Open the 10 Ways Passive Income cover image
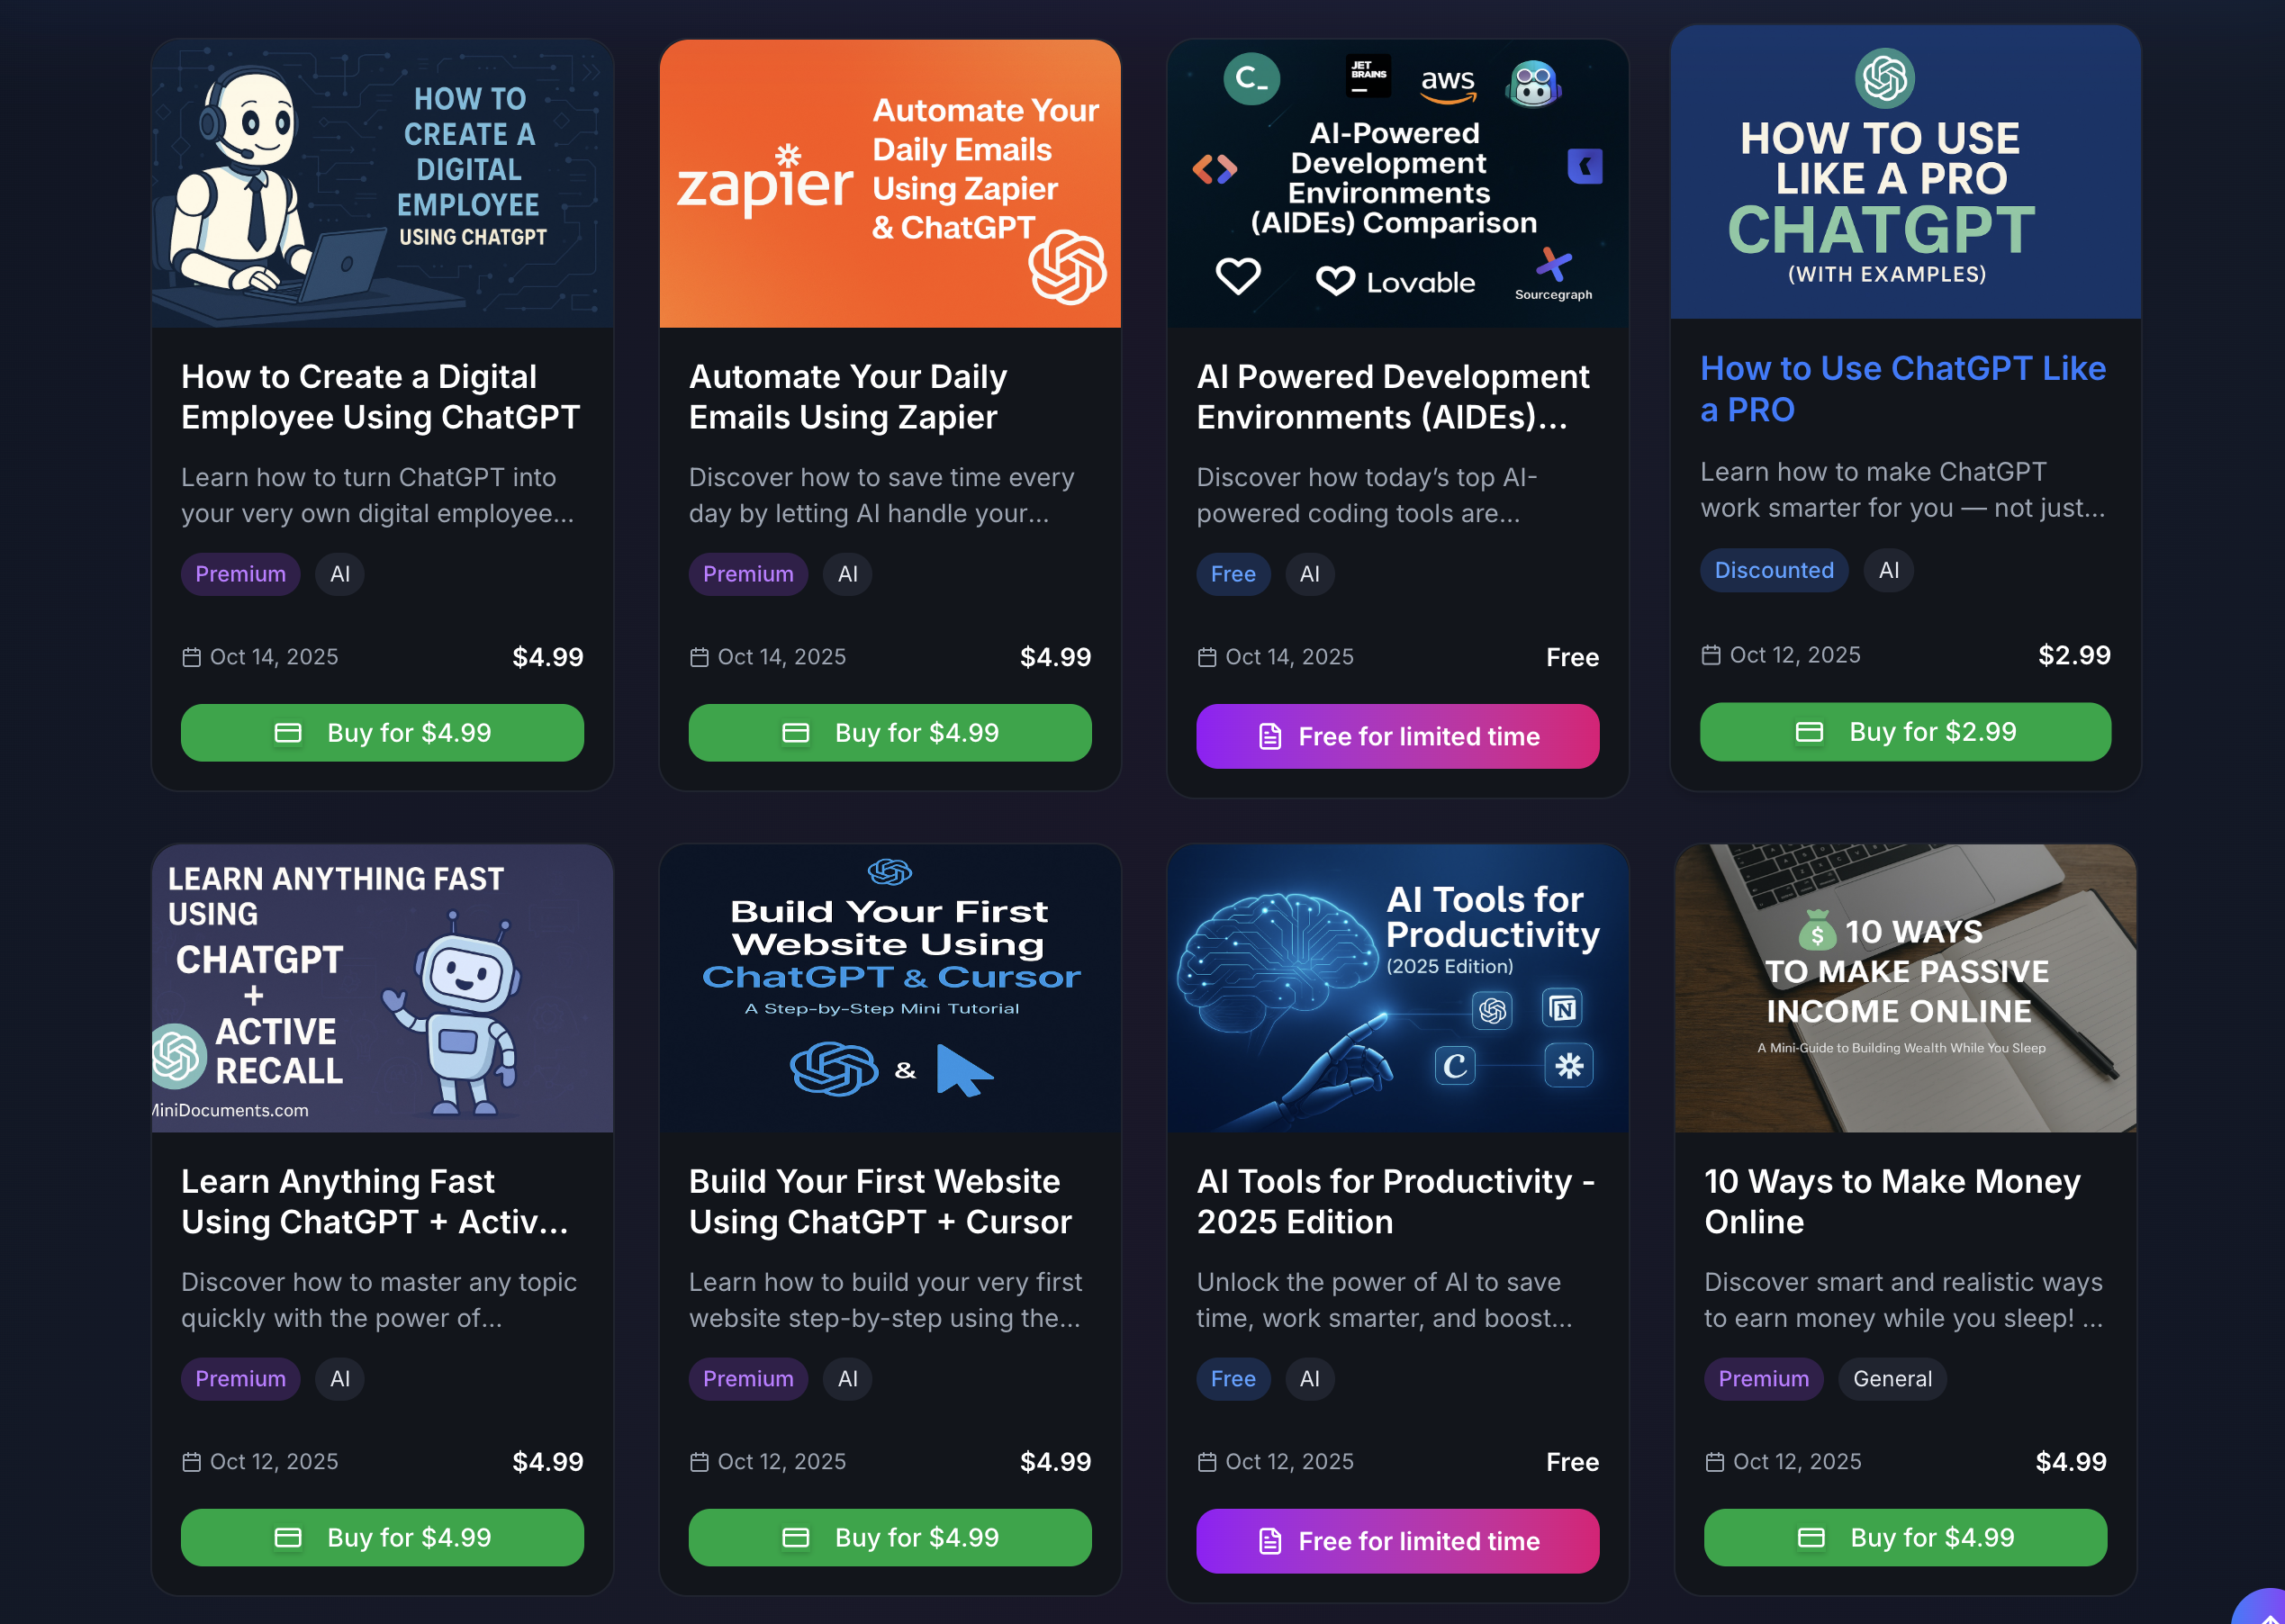 click(1906, 989)
